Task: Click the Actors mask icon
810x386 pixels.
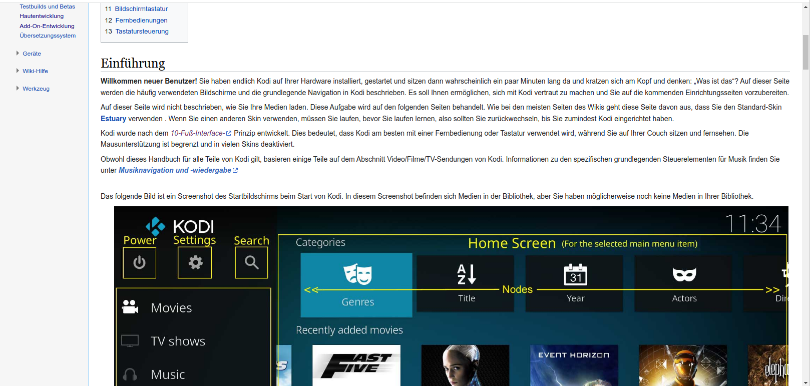Action: (684, 274)
